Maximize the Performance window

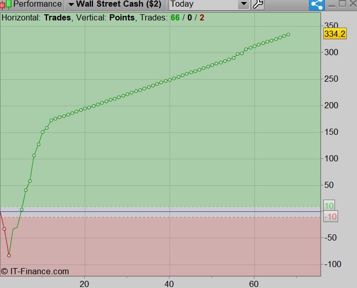tap(342, 4)
